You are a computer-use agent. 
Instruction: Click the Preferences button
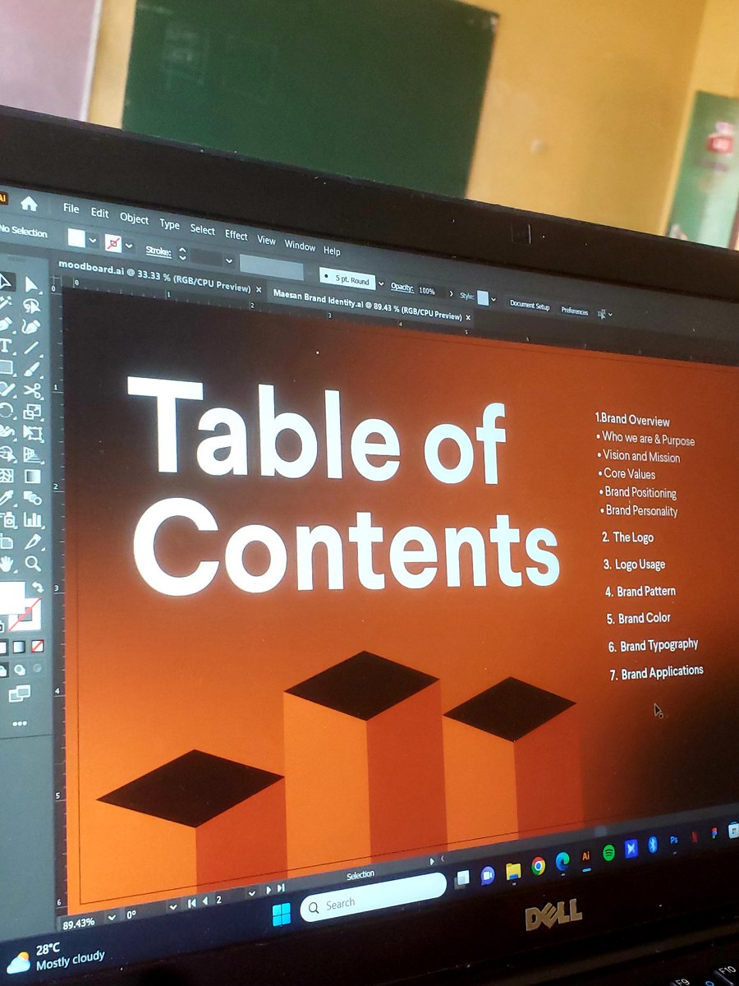pyautogui.click(x=575, y=311)
